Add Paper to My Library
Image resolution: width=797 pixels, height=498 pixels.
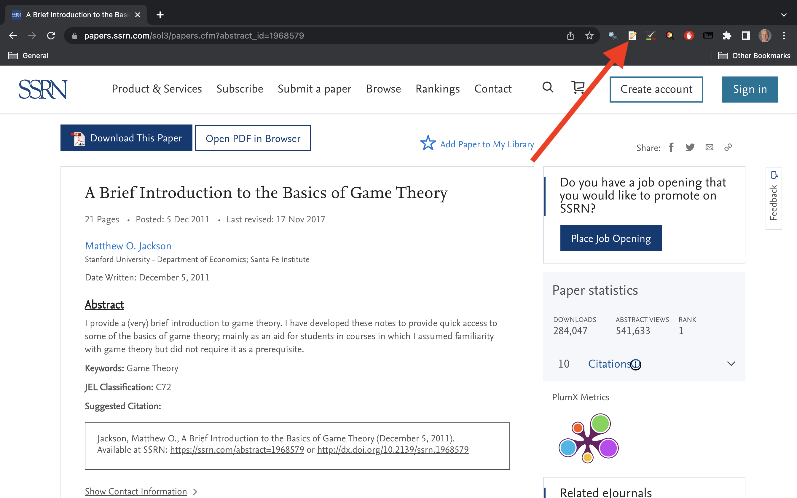(477, 144)
